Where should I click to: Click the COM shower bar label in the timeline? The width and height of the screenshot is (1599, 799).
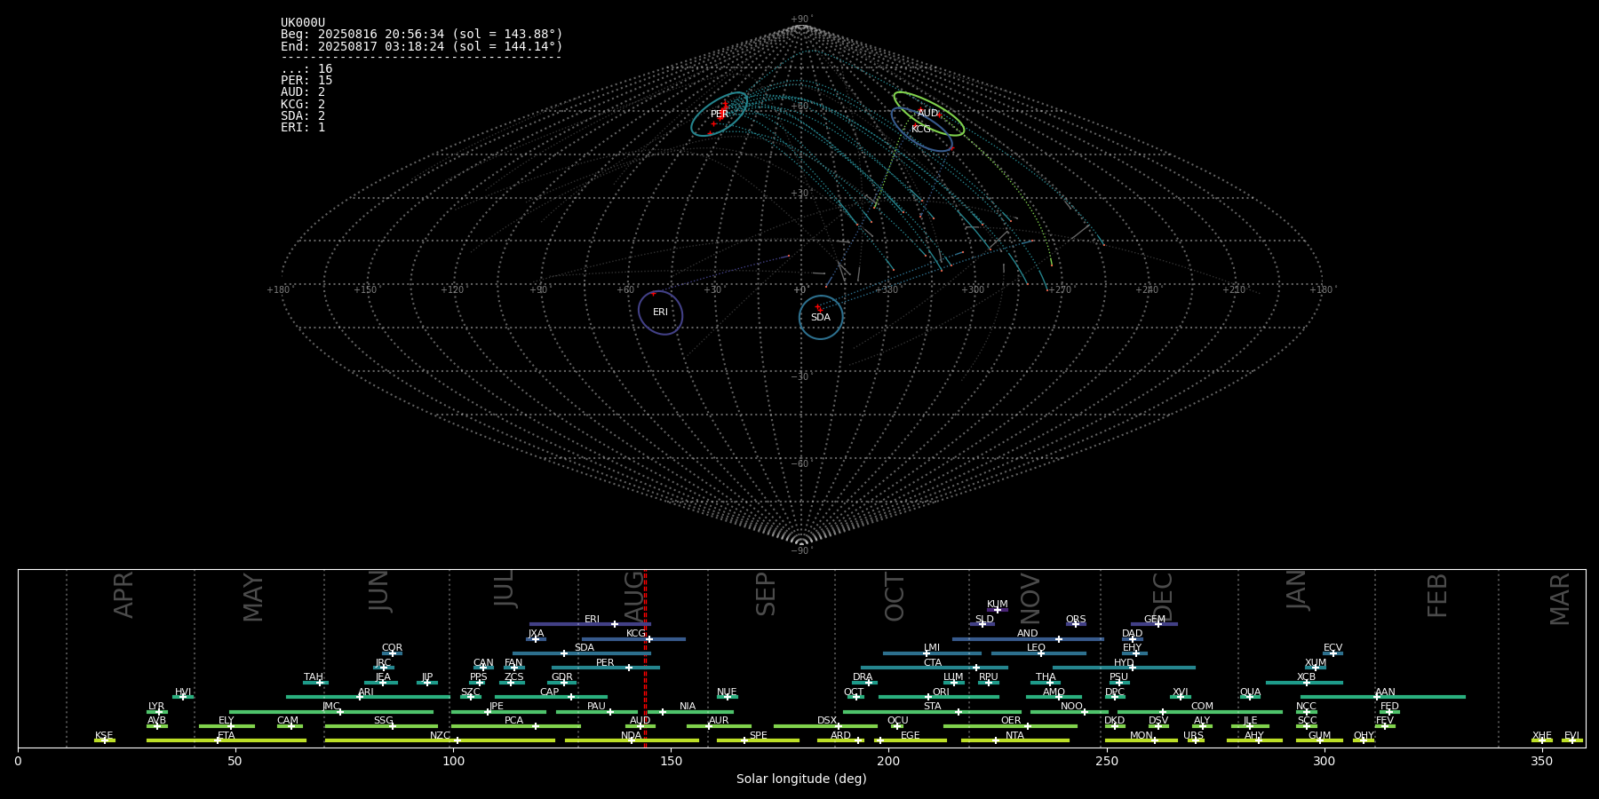point(1203,707)
